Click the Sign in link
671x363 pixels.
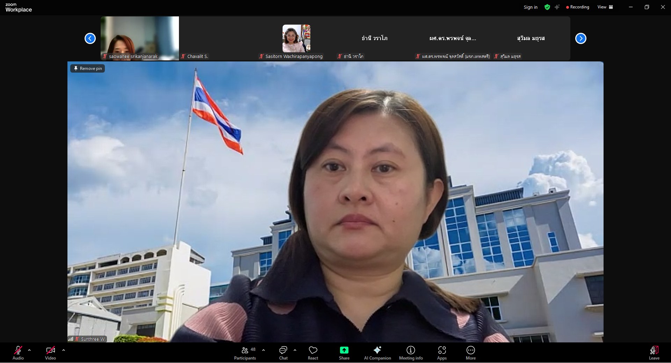click(530, 7)
